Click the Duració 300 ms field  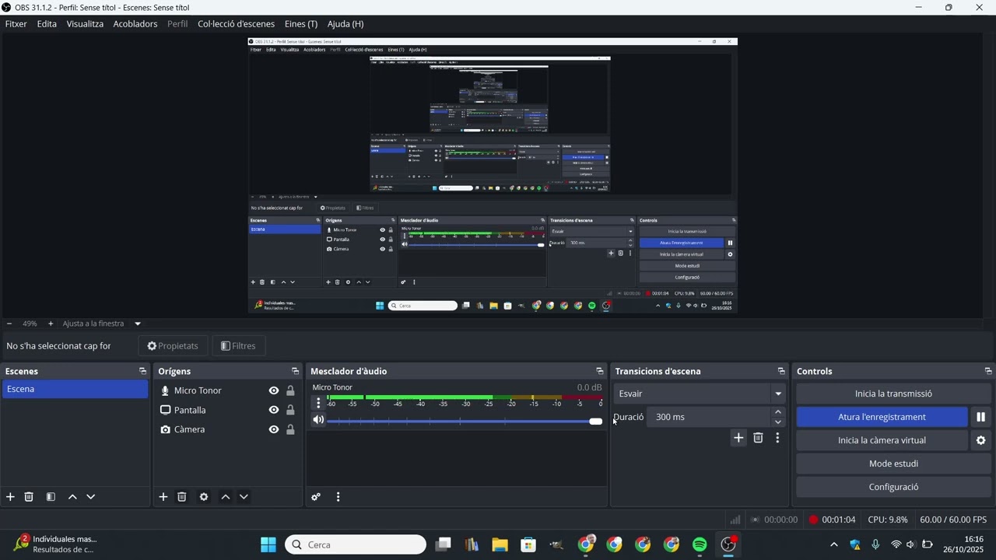(708, 417)
